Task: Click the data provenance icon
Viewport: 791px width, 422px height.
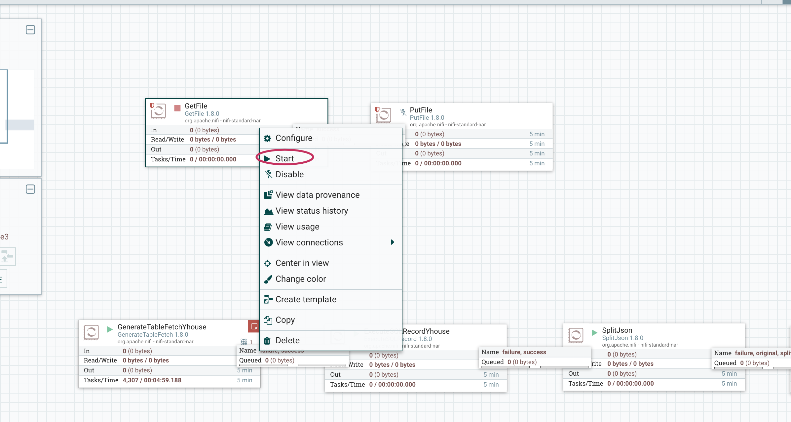Action: 268,195
